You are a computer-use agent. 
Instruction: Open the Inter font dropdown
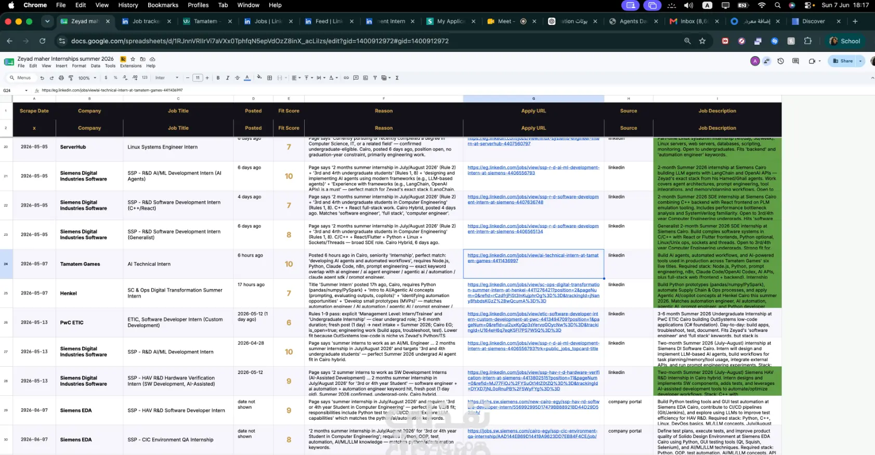[167, 78]
